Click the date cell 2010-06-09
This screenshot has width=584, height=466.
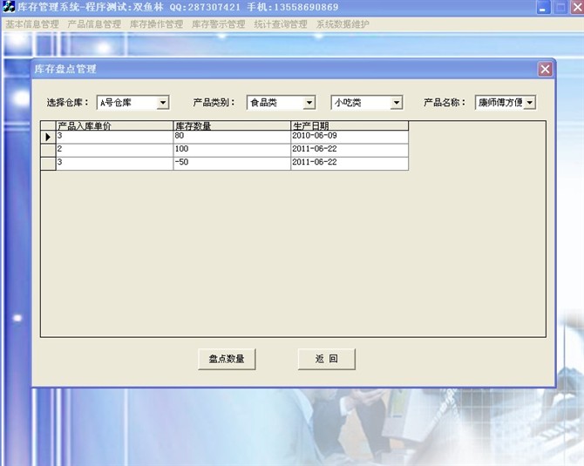click(350, 137)
